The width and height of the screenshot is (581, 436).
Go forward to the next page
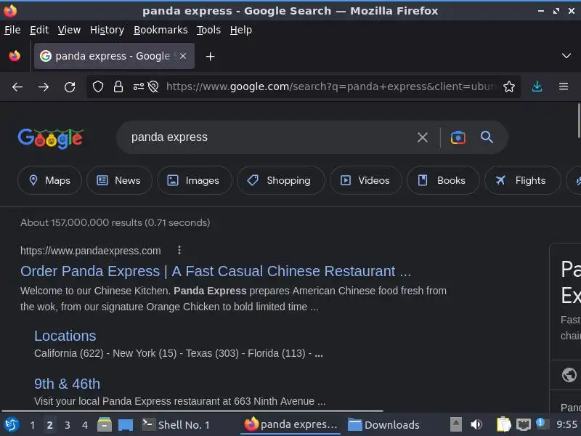click(44, 87)
